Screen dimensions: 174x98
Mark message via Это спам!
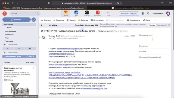83,20
